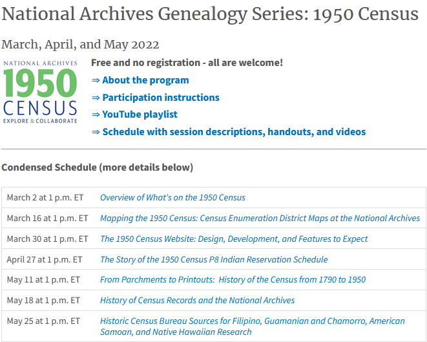Open The 1950 Census Website session link
This screenshot has height=342, width=427.
coord(234,239)
